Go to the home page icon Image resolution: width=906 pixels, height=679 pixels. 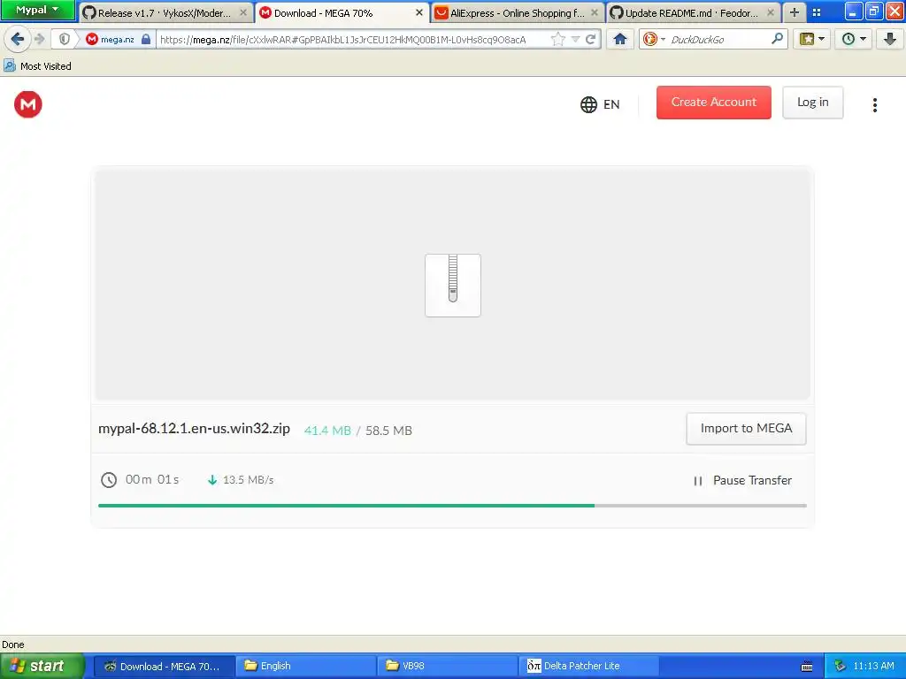[x=620, y=39]
